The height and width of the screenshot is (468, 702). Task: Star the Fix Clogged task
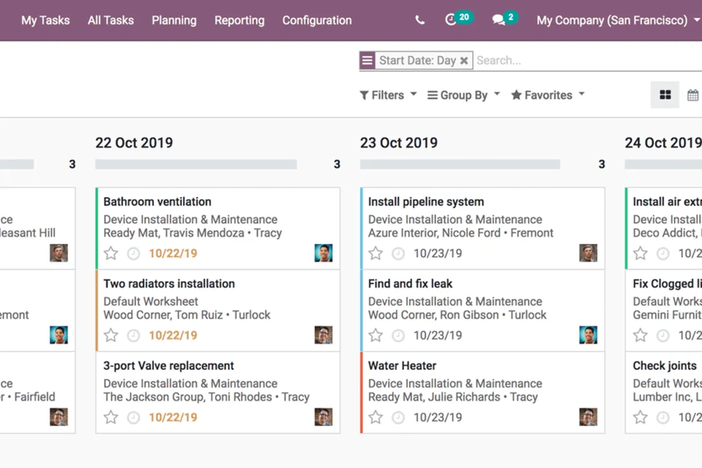tap(641, 335)
